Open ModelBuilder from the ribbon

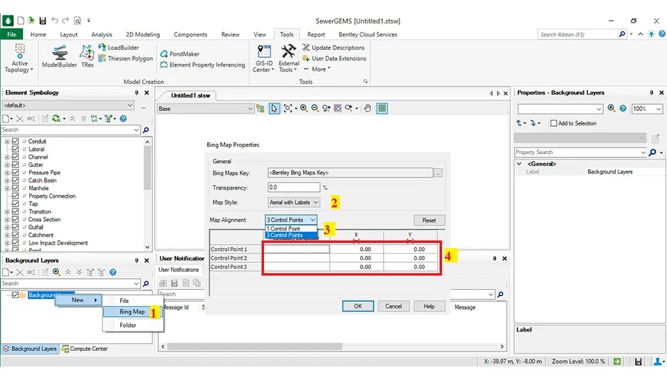pyautogui.click(x=58, y=55)
